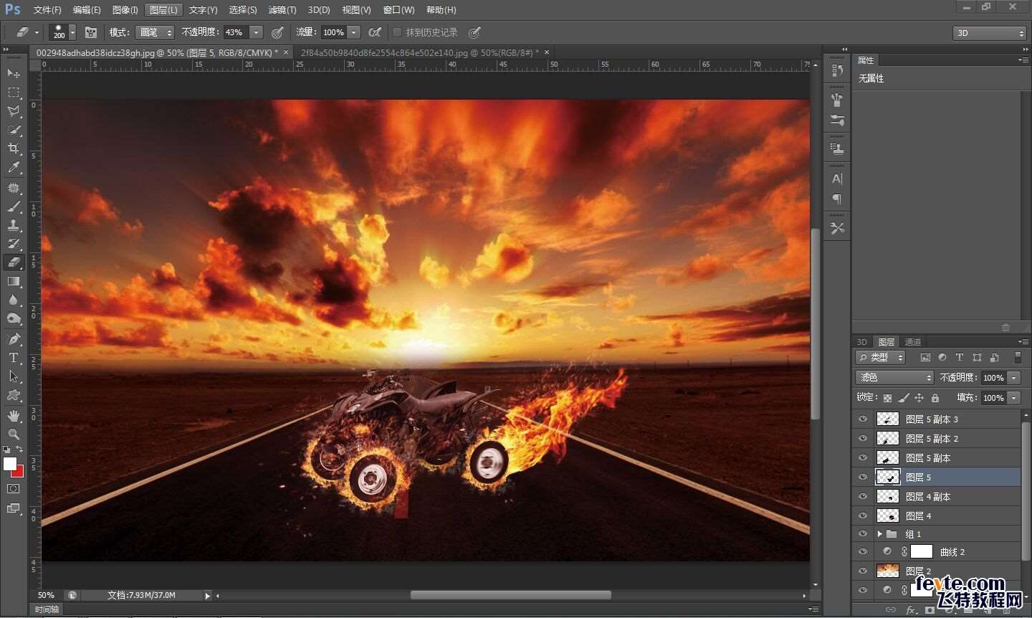Click the pixel layer filter icon
Image resolution: width=1032 pixels, height=618 pixels.
pyautogui.click(x=925, y=357)
